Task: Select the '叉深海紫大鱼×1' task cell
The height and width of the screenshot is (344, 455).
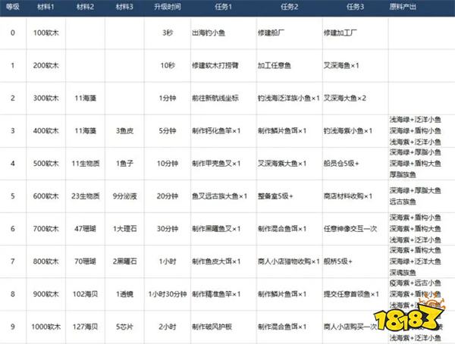Action: 282,164
